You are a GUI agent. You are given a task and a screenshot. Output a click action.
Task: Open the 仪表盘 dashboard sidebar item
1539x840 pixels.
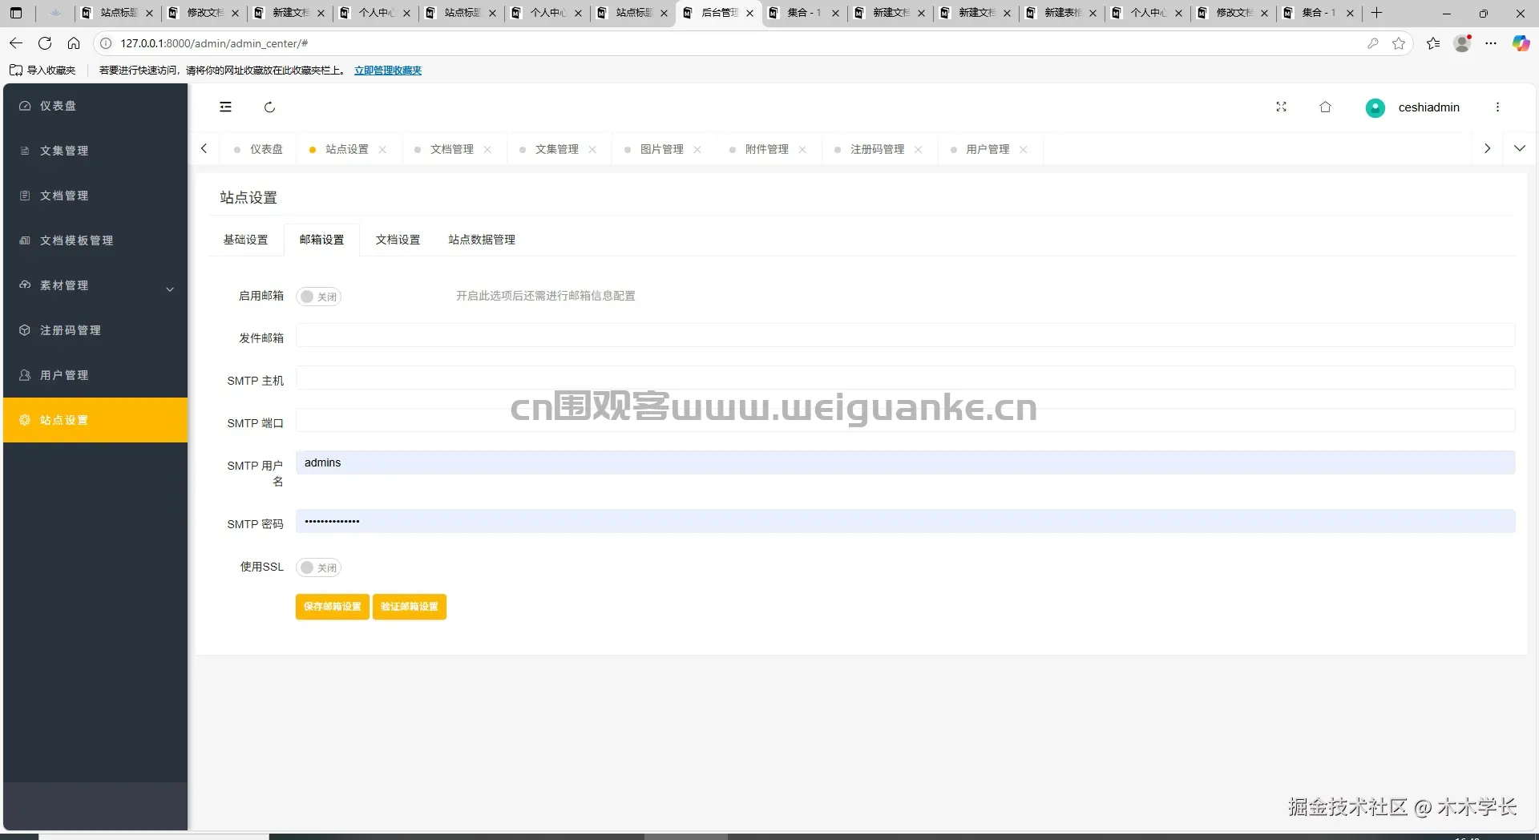click(x=95, y=106)
